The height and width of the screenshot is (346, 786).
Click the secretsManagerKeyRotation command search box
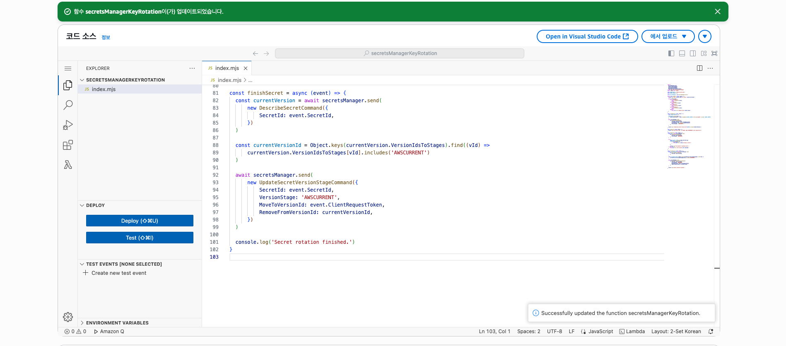coord(400,53)
